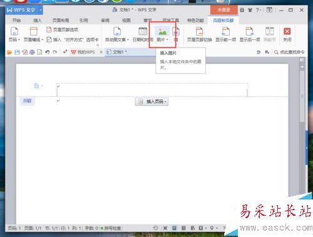Click 显示后一项 show next

pyautogui.click(x=250, y=34)
